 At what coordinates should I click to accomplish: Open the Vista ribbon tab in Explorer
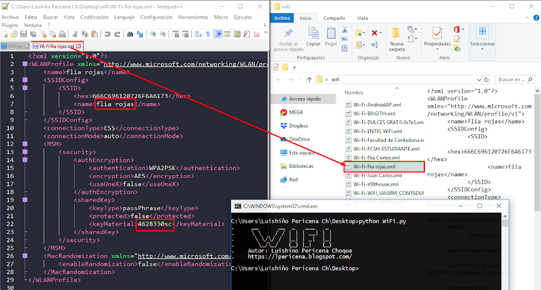362,18
